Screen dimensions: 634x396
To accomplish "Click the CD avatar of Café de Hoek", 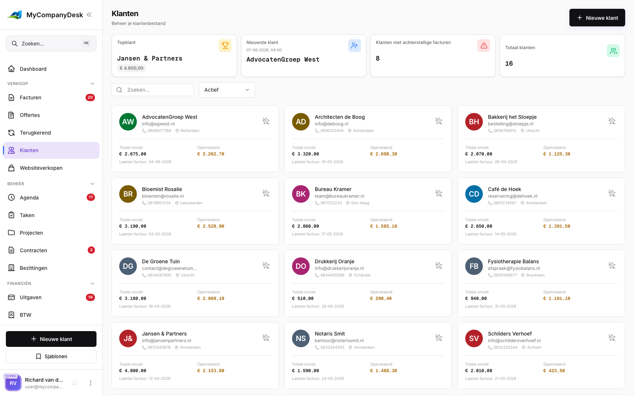I will pos(474,194).
